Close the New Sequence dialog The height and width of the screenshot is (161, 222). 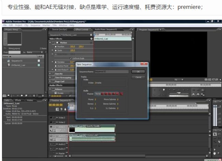coord(144,64)
